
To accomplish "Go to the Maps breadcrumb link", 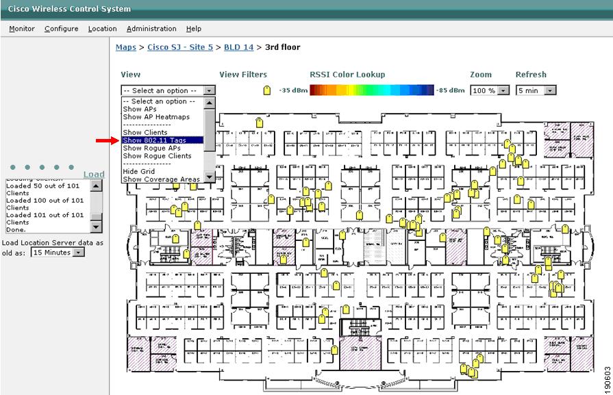I will [126, 47].
